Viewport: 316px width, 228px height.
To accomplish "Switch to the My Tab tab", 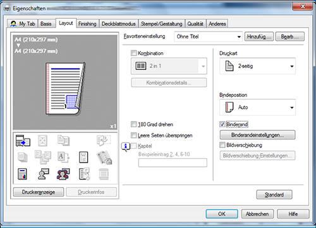I will (22, 23).
